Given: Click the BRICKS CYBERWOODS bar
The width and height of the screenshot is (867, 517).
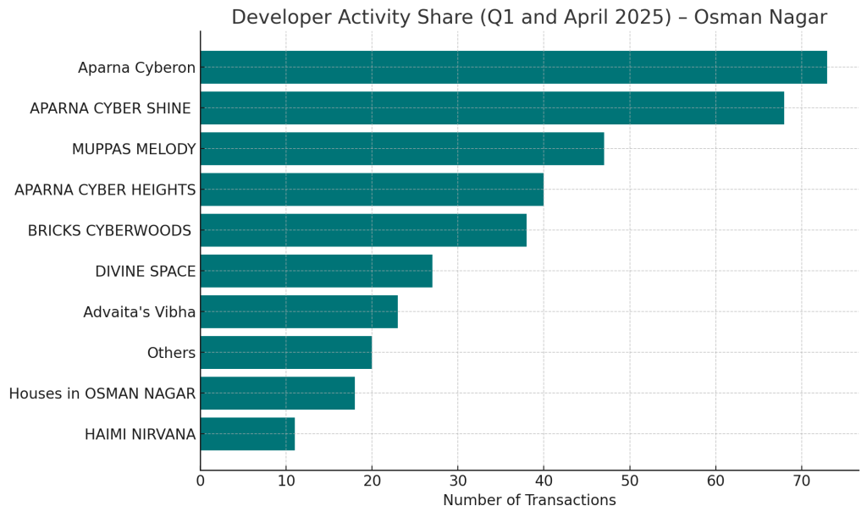Looking at the screenshot, I should tap(363, 230).
